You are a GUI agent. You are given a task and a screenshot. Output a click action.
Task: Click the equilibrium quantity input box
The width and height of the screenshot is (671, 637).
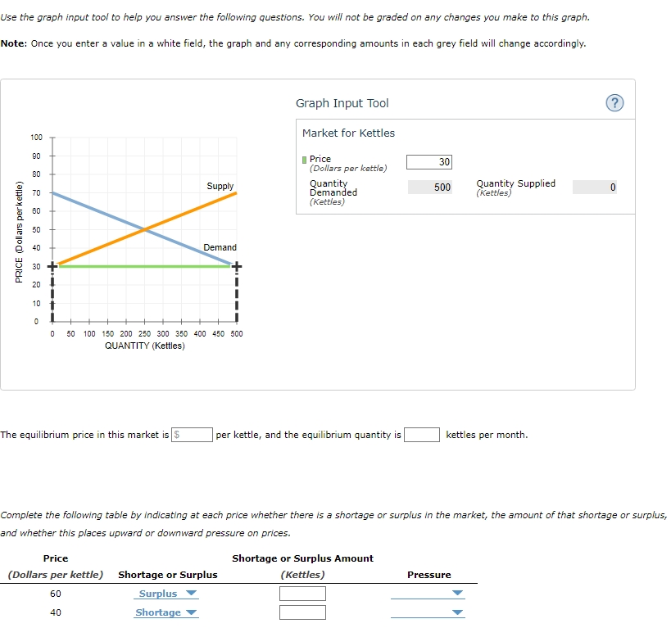coord(421,434)
